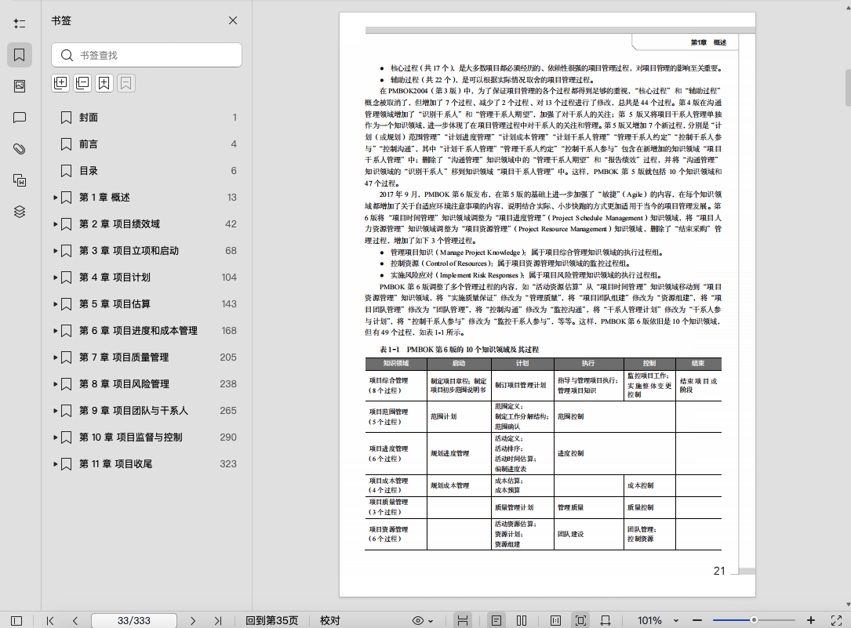The image size is (851, 628).
Task: Toggle the fit page view icon
Action: (580, 620)
